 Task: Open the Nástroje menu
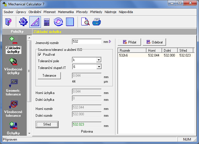[110, 12]
